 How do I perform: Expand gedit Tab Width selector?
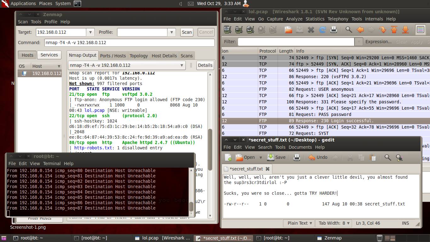pos(334,223)
